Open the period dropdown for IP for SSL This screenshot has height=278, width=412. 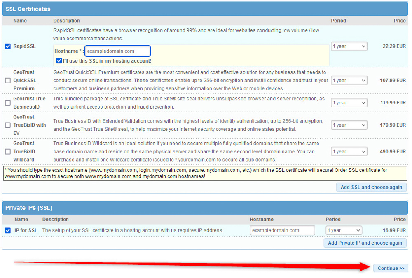point(344,230)
